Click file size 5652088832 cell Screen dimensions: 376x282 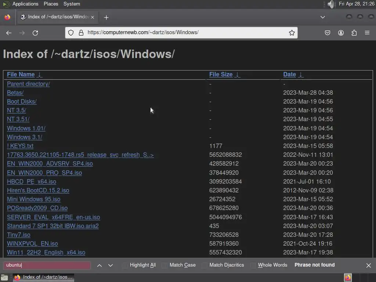[x=225, y=155]
